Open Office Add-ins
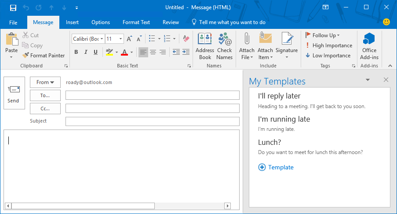Screen dimensions: 397x214 (x=369, y=46)
